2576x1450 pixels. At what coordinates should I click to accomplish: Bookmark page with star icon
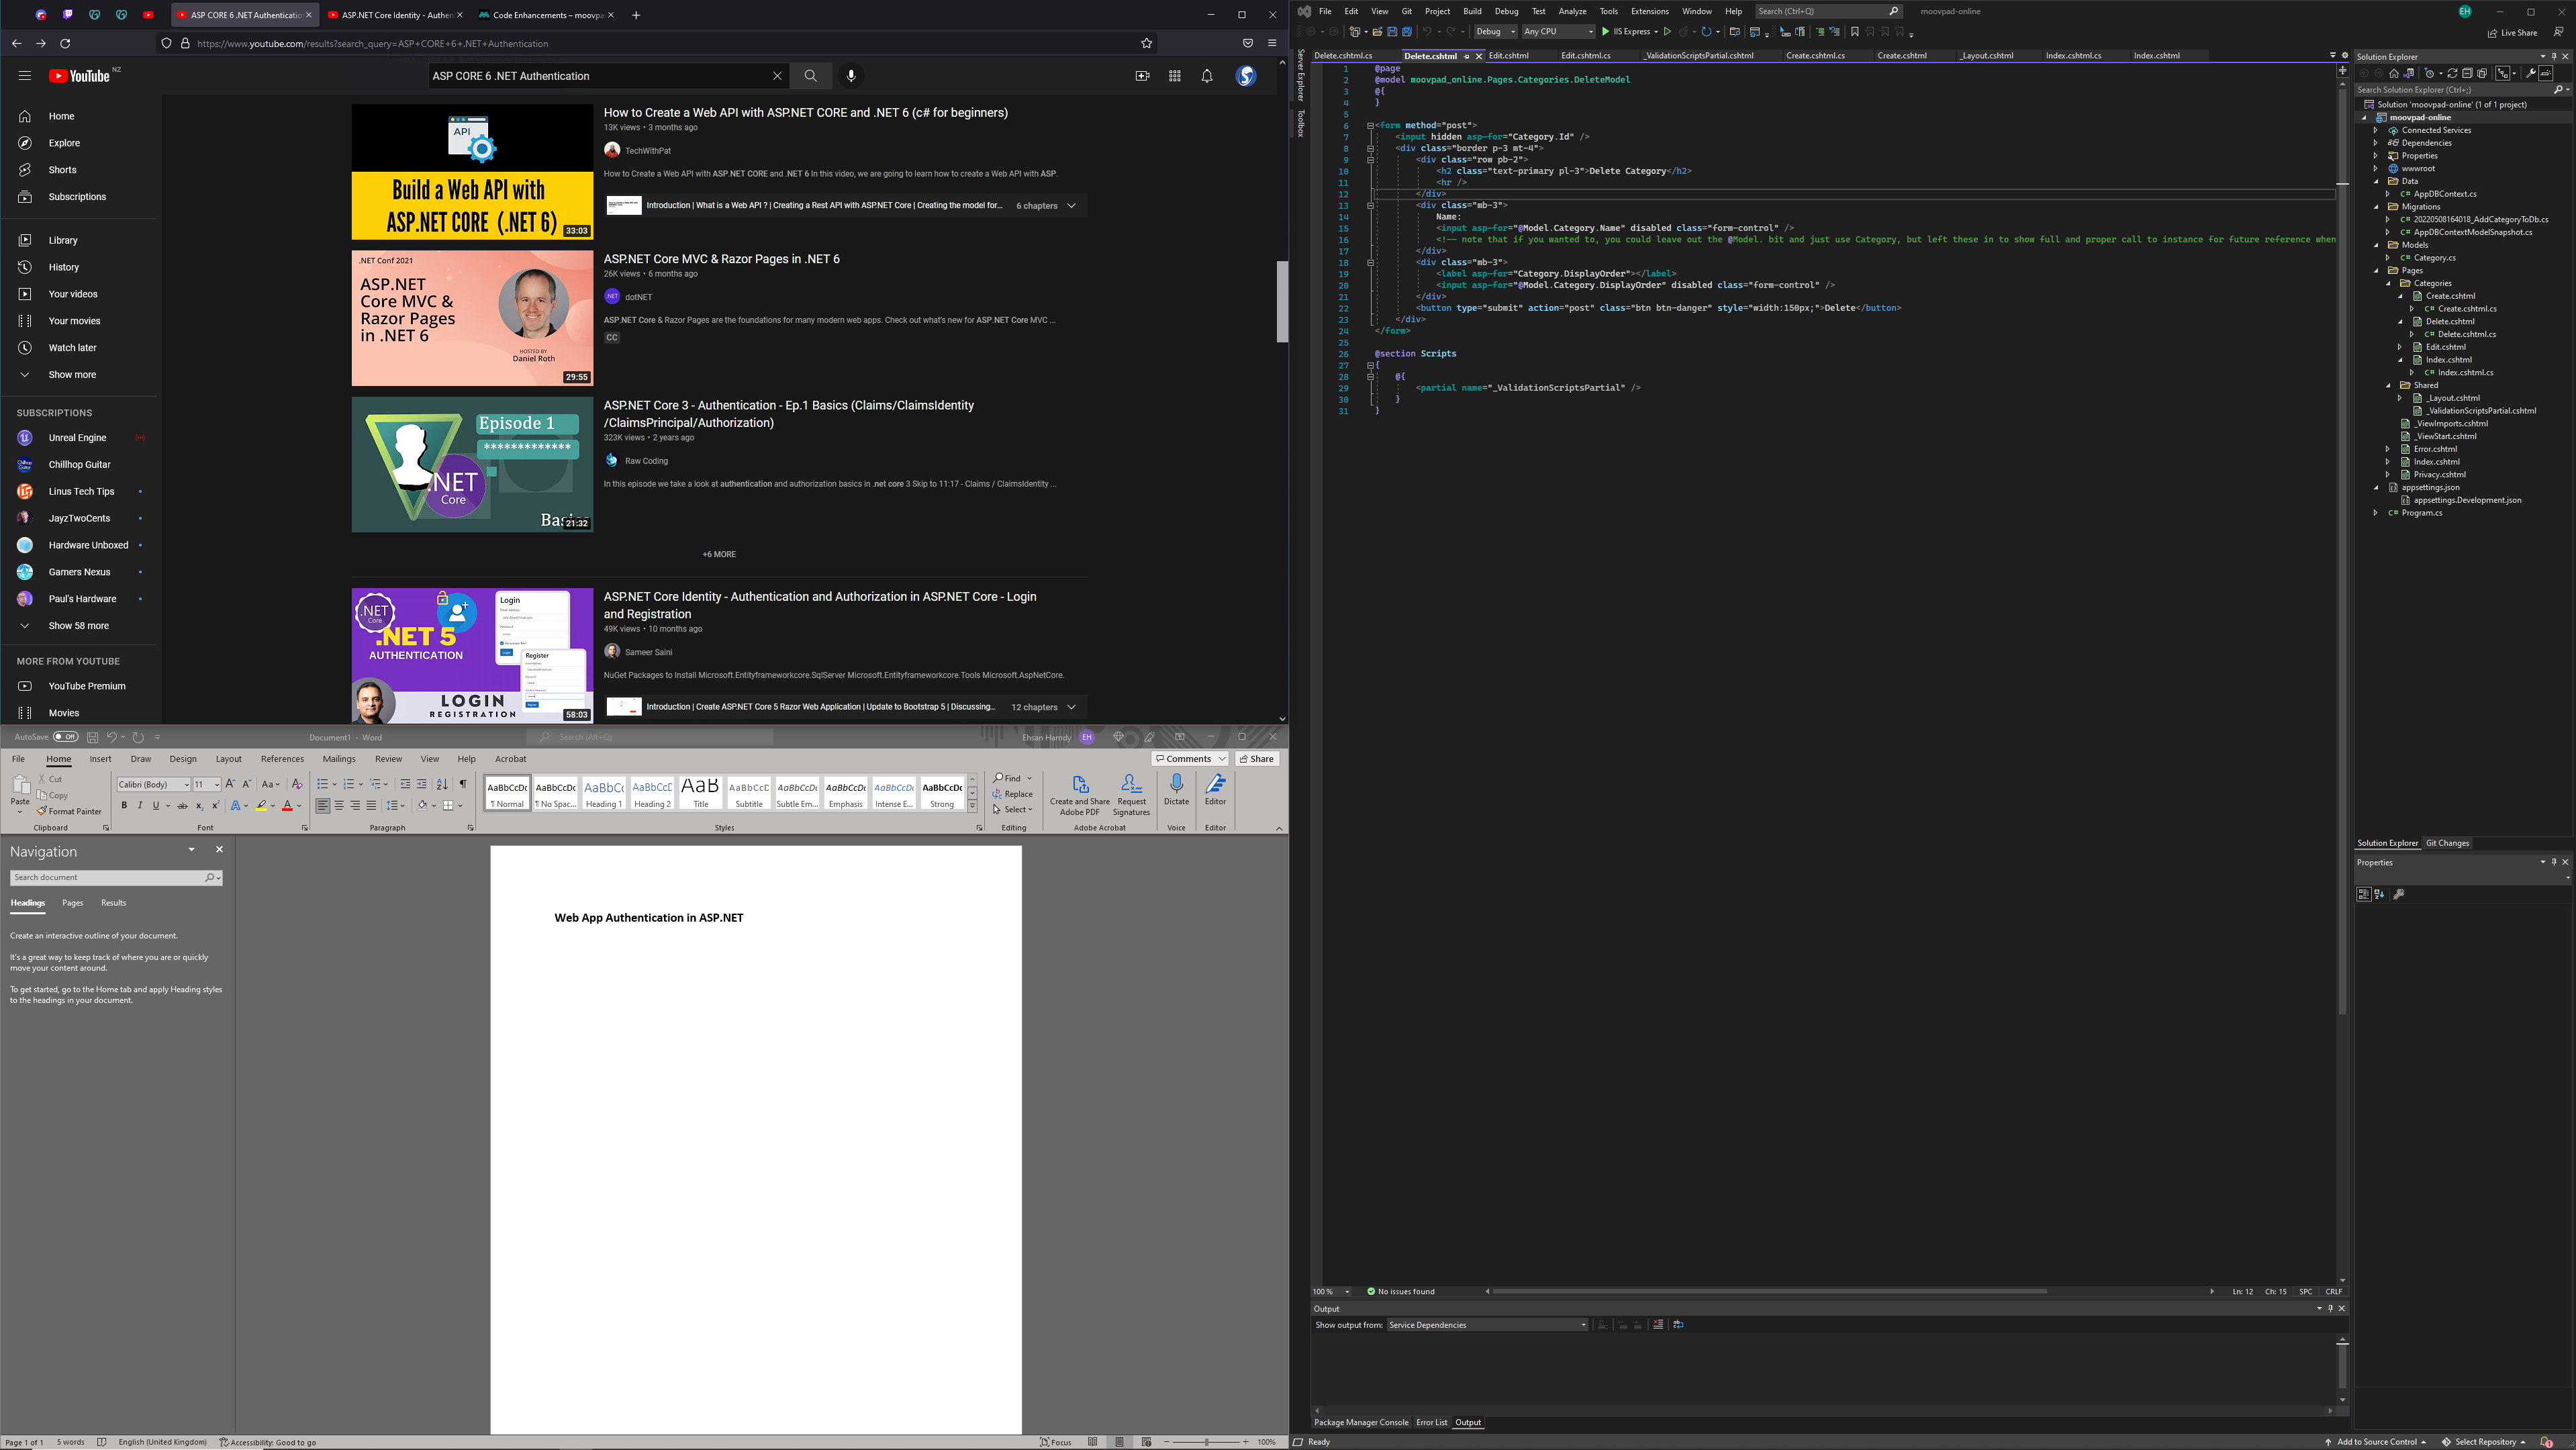pyautogui.click(x=1146, y=43)
